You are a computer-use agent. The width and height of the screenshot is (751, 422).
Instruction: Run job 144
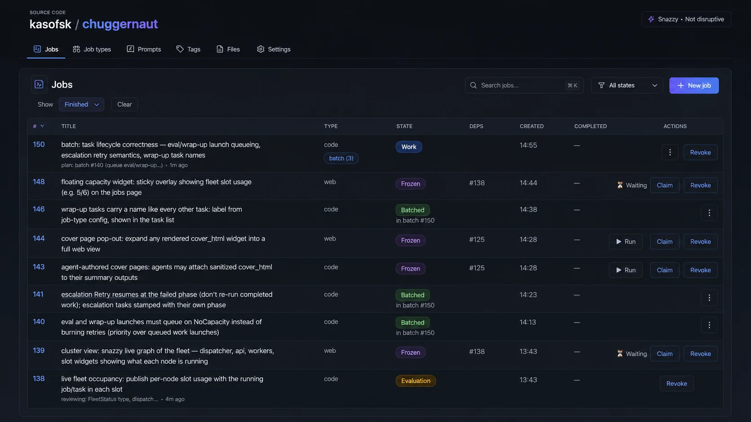(x=626, y=242)
